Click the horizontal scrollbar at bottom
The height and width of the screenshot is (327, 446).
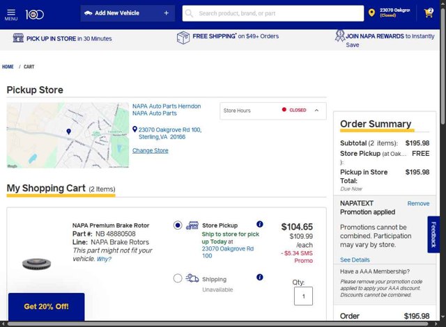(x=217, y=324)
